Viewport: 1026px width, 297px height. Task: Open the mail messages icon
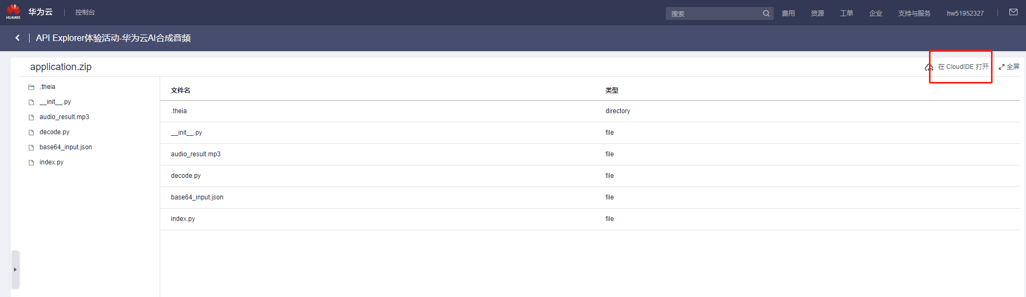[1014, 12]
